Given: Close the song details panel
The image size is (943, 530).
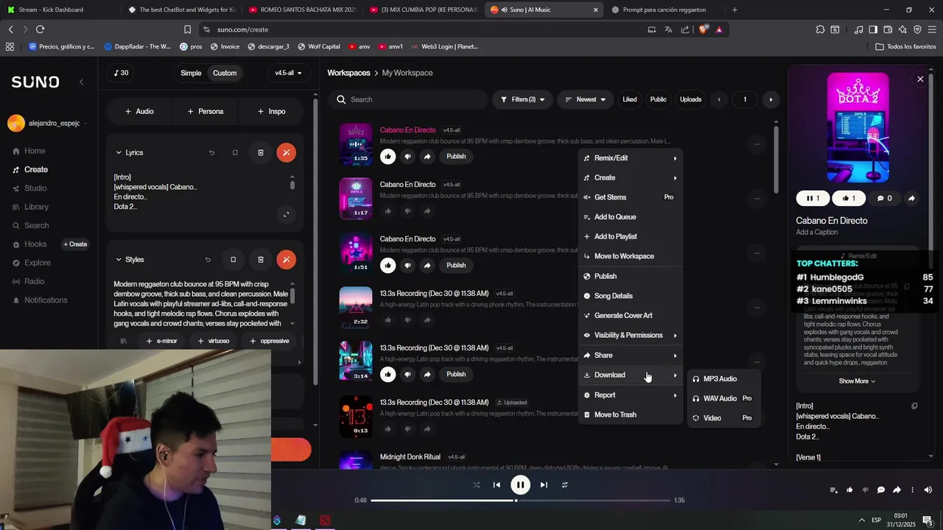Looking at the screenshot, I should coord(920,79).
